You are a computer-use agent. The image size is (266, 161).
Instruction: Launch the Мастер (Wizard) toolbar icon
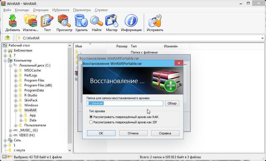[x=111, y=21]
